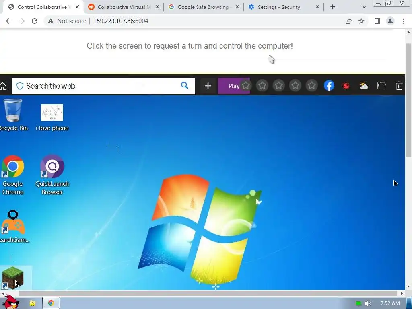Open the Minecraft grass block desktop shortcut

click(12, 278)
